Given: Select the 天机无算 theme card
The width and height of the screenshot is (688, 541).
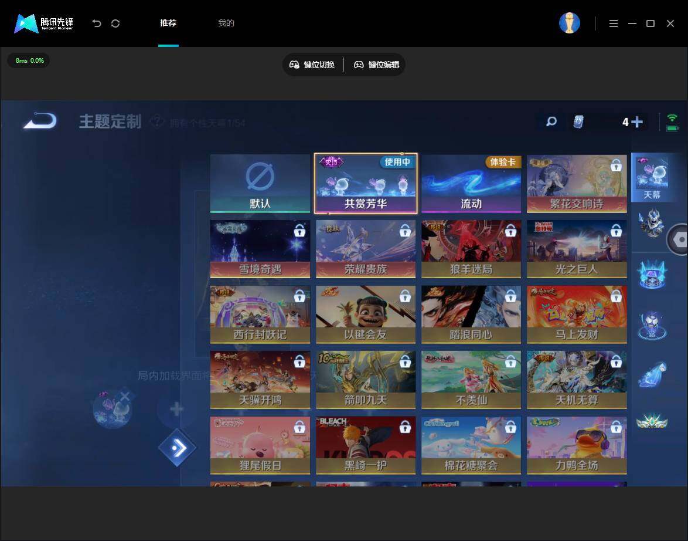Looking at the screenshot, I should (x=577, y=380).
